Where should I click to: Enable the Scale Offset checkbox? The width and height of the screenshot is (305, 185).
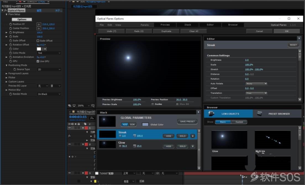(38, 41)
